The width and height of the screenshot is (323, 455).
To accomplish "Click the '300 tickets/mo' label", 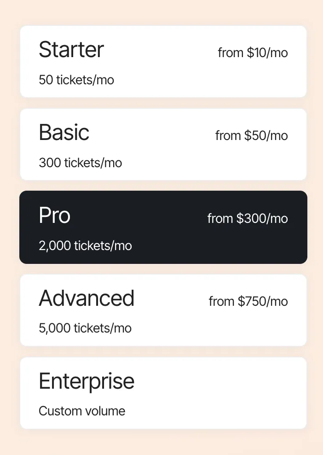I will point(81,163).
